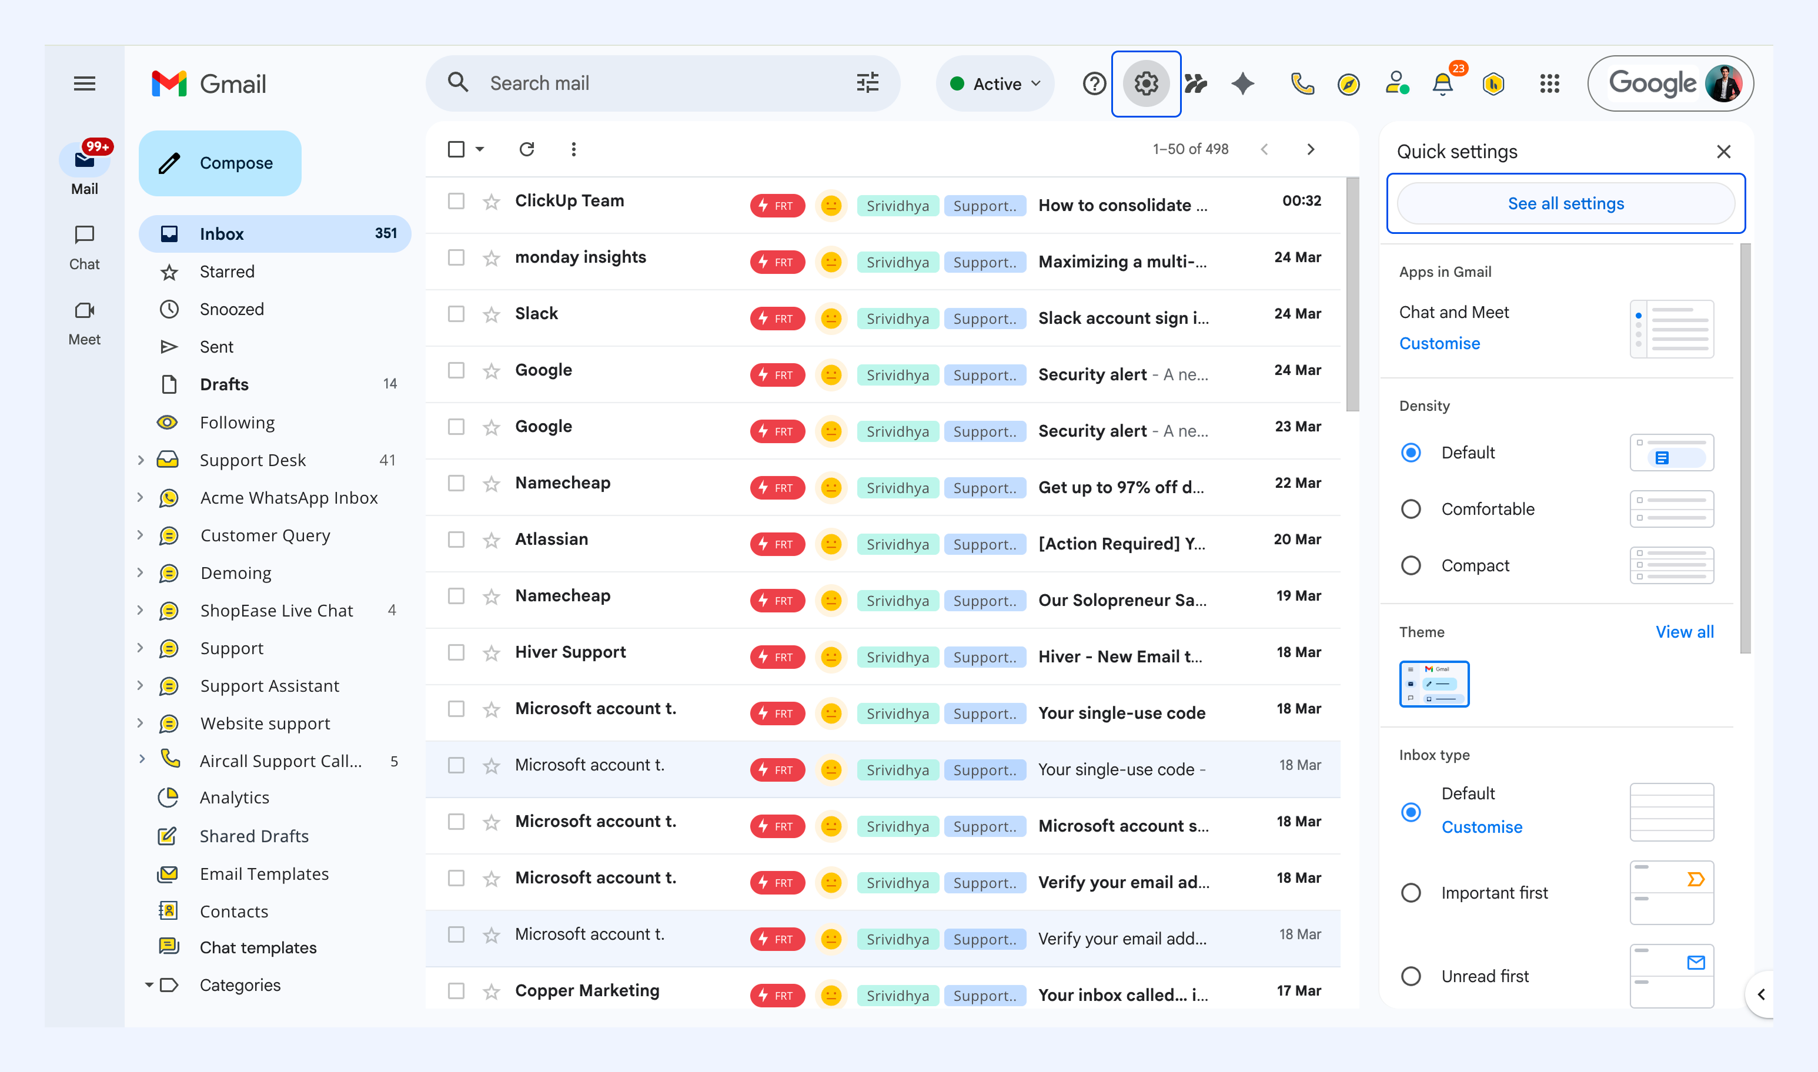This screenshot has width=1818, height=1072.
Task: Click the Settings gear icon
Action: 1146,84
